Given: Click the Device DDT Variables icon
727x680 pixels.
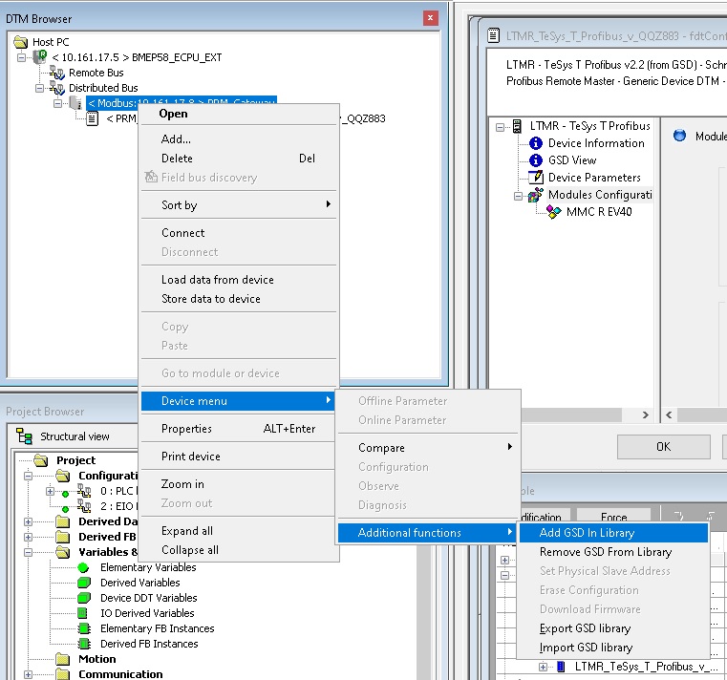Looking at the screenshot, I should (x=84, y=598).
